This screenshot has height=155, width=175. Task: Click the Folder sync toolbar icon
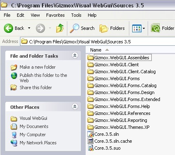155,28
